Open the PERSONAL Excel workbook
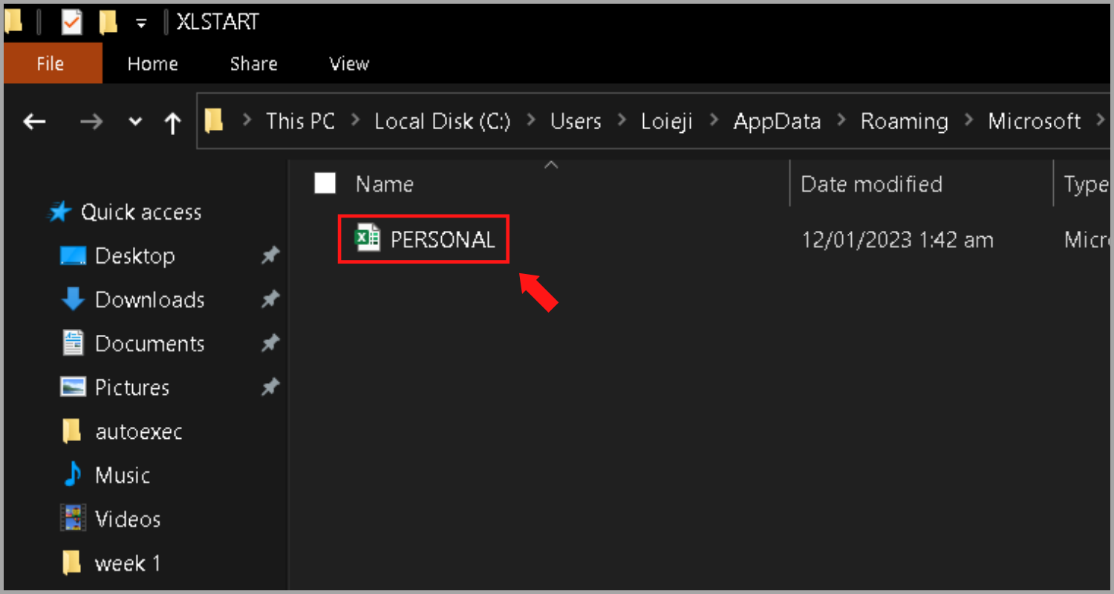1114x594 pixels. [x=423, y=239]
